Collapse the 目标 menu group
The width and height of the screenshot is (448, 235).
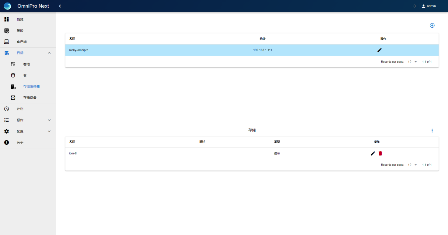49,53
